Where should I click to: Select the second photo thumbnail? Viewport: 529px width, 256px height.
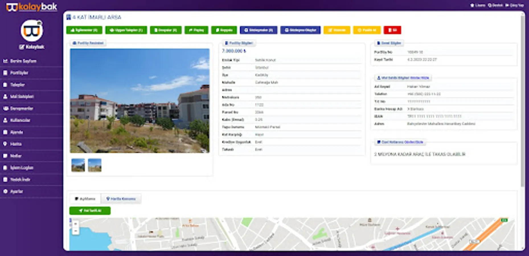coord(95,165)
